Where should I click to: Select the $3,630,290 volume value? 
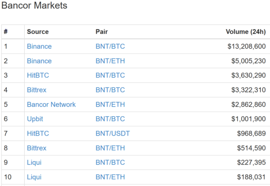[x=248, y=75]
